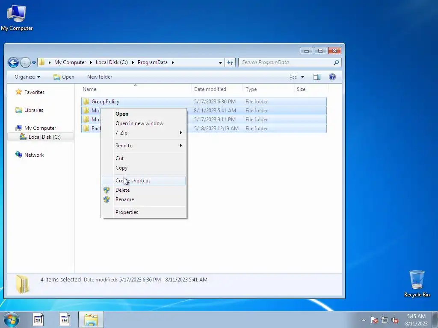
Task: Click the search magnifier icon
Action: [x=336, y=62]
